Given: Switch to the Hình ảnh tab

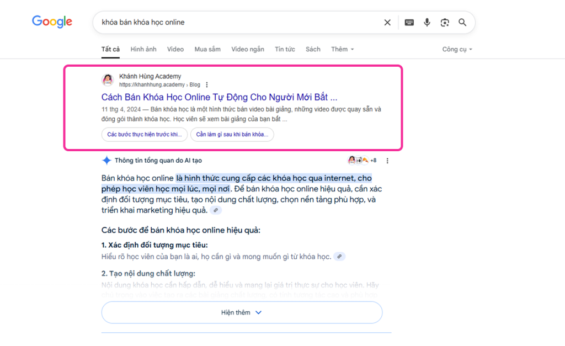Looking at the screenshot, I should click(x=143, y=49).
